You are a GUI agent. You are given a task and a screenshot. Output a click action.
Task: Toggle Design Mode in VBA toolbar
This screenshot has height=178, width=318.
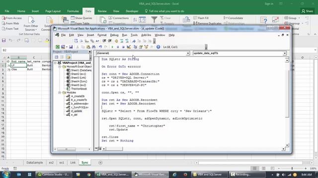(129, 47)
